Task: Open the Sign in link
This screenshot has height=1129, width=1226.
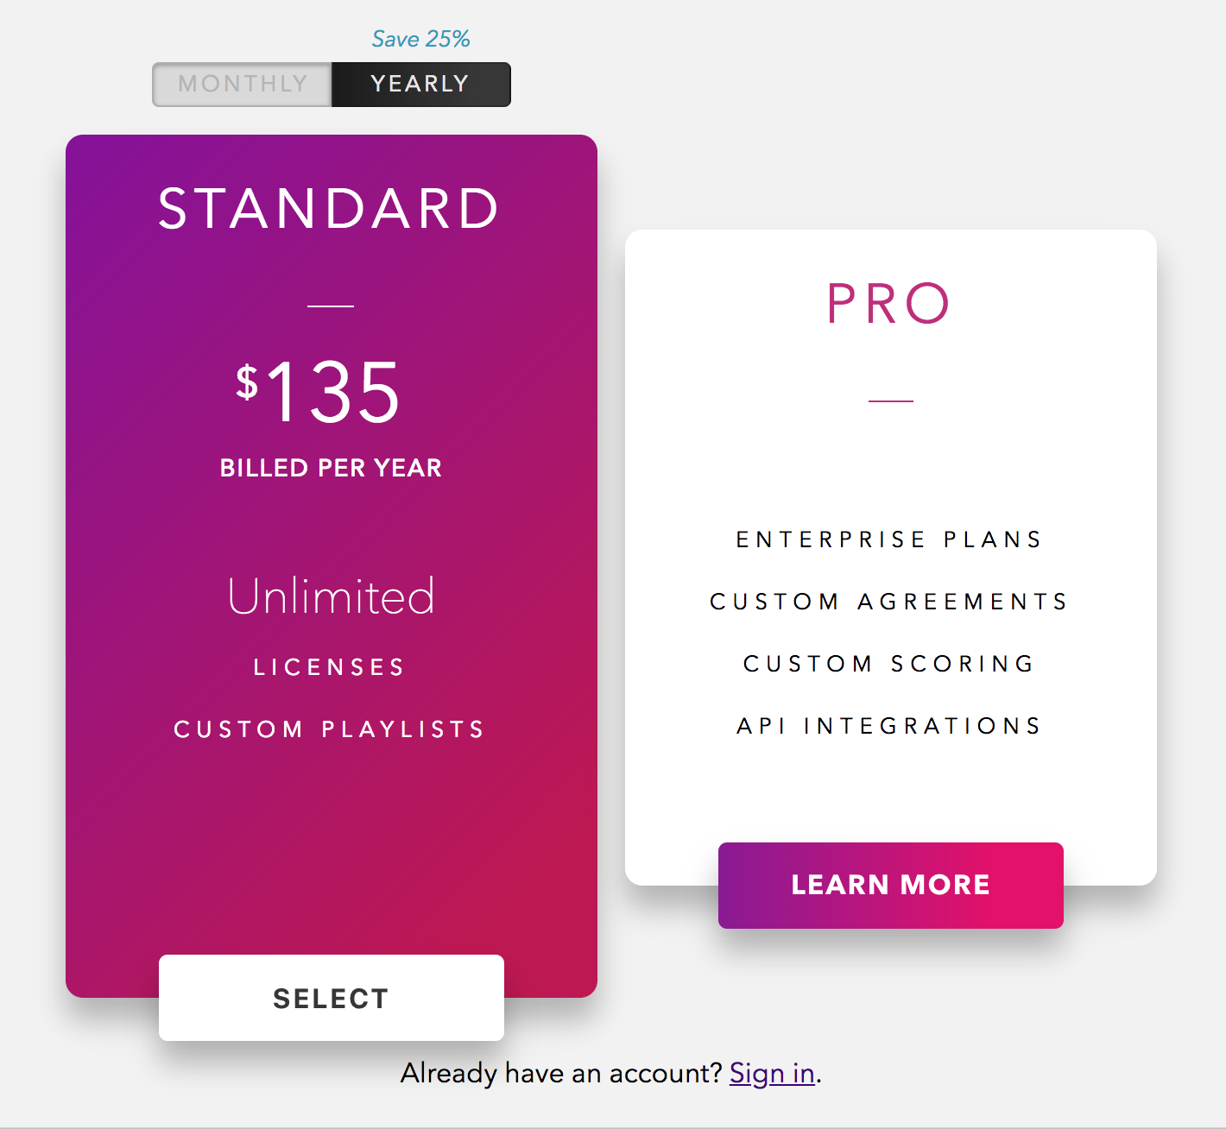Action: click(x=772, y=1073)
